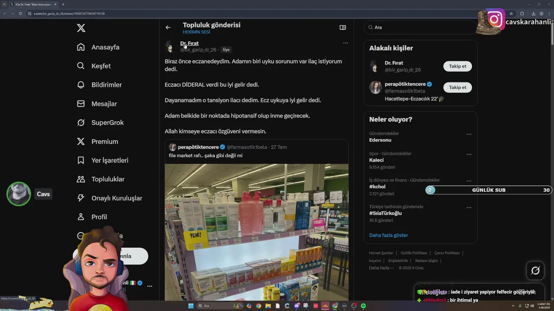Open Discord from the taskbar
Screen dimensions: 554x311
pos(296,306)
